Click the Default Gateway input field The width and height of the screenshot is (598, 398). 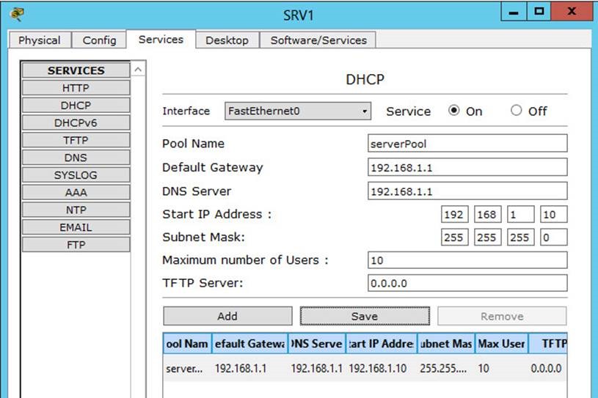(467, 168)
